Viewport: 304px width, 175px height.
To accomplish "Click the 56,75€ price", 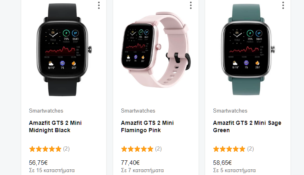I will 38,163.
